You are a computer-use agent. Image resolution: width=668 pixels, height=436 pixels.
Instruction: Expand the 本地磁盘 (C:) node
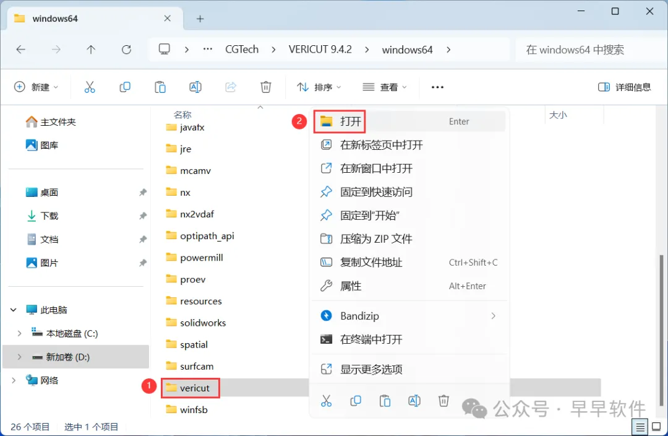[19, 333]
